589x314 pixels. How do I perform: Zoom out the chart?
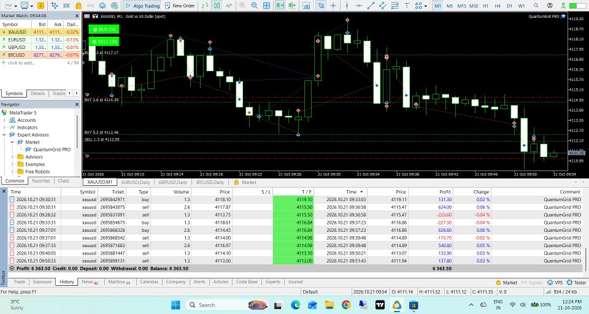point(254,6)
